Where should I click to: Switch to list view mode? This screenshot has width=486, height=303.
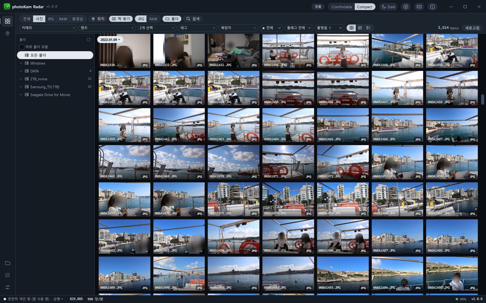point(368,28)
